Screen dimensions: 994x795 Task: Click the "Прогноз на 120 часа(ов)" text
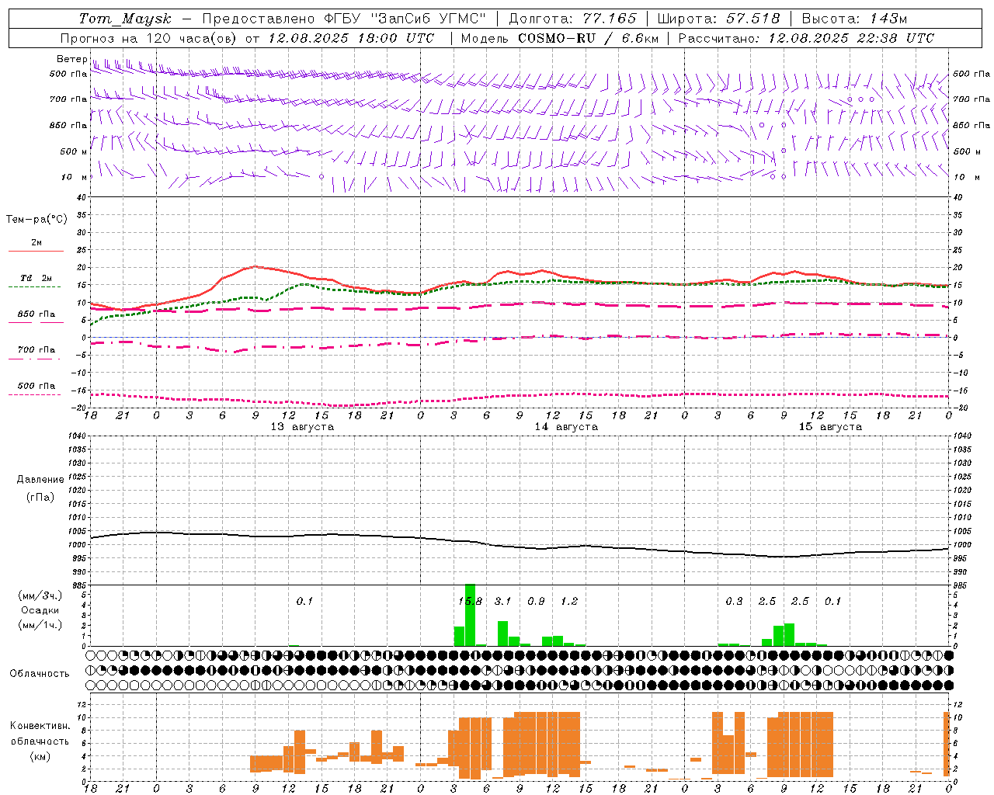[149, 38]
